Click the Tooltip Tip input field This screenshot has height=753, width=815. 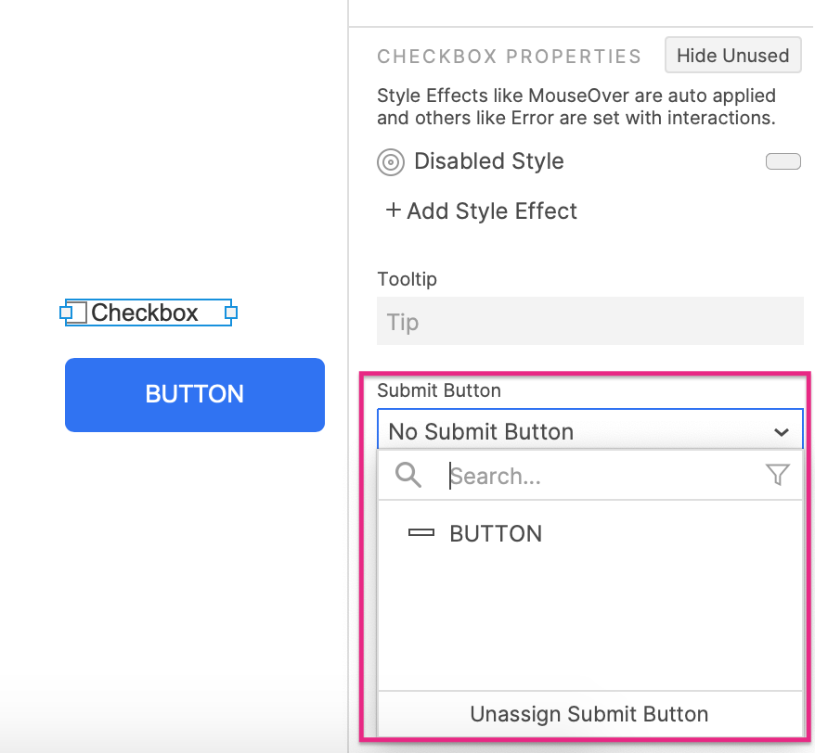click(x=590, y=322)
